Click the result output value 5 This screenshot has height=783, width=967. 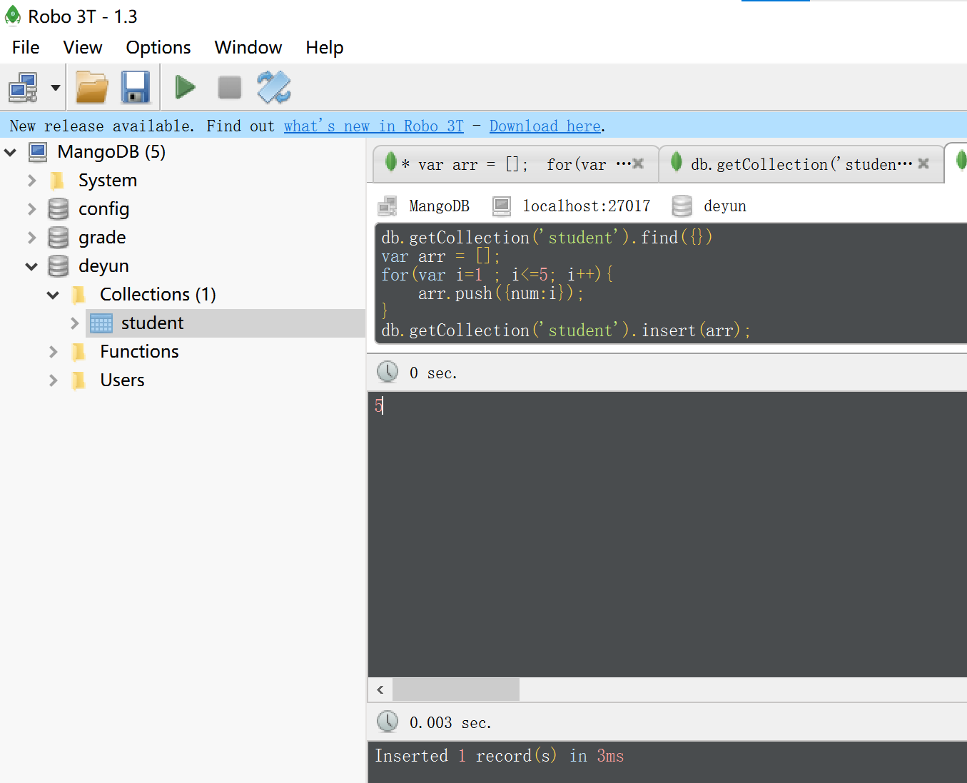point(379,405)
